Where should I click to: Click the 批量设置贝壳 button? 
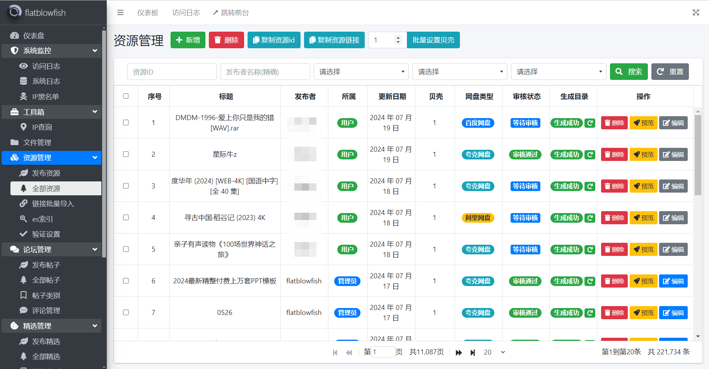[433, 40]
